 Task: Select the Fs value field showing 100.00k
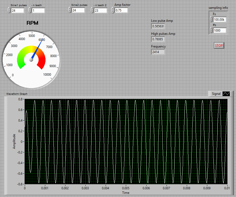[220, 19]
